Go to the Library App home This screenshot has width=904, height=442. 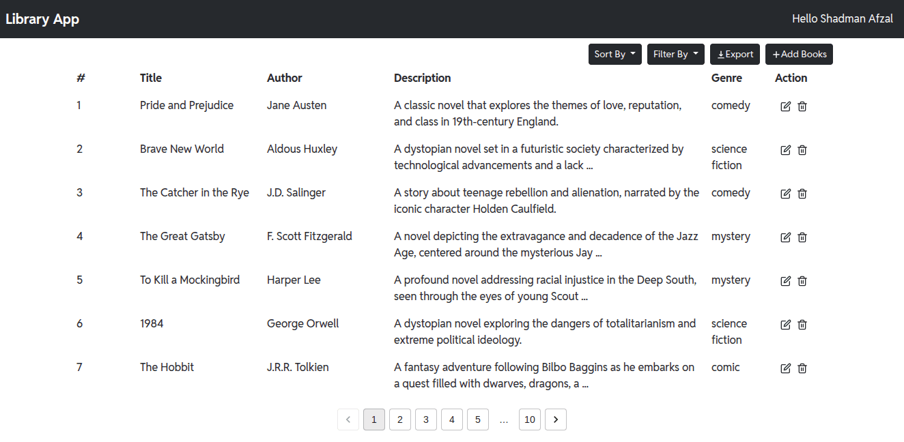coord(42,19)
